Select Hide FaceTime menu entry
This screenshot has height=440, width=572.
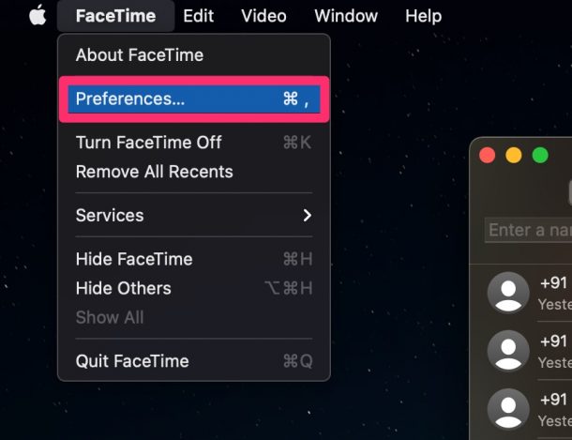pos(134,259)
